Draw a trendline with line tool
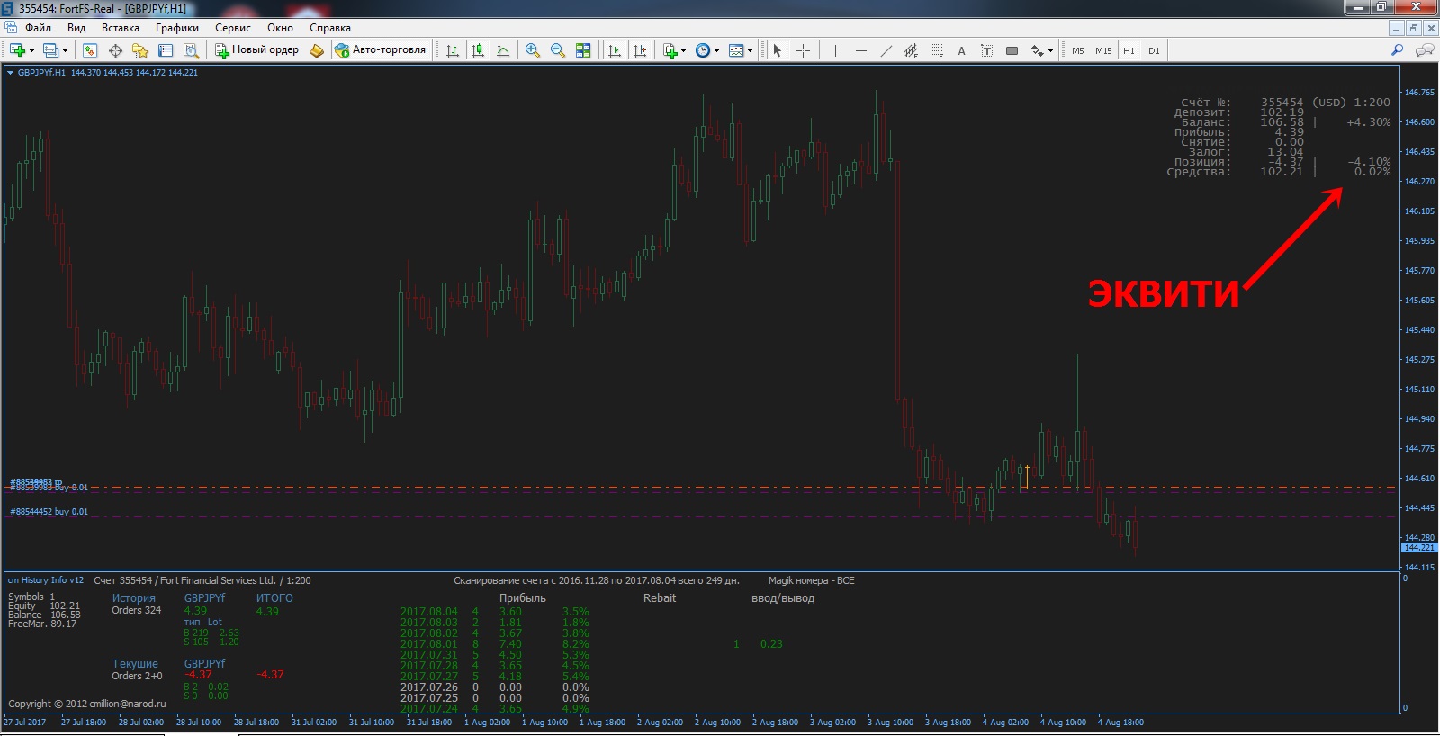 tap(886, 50)
